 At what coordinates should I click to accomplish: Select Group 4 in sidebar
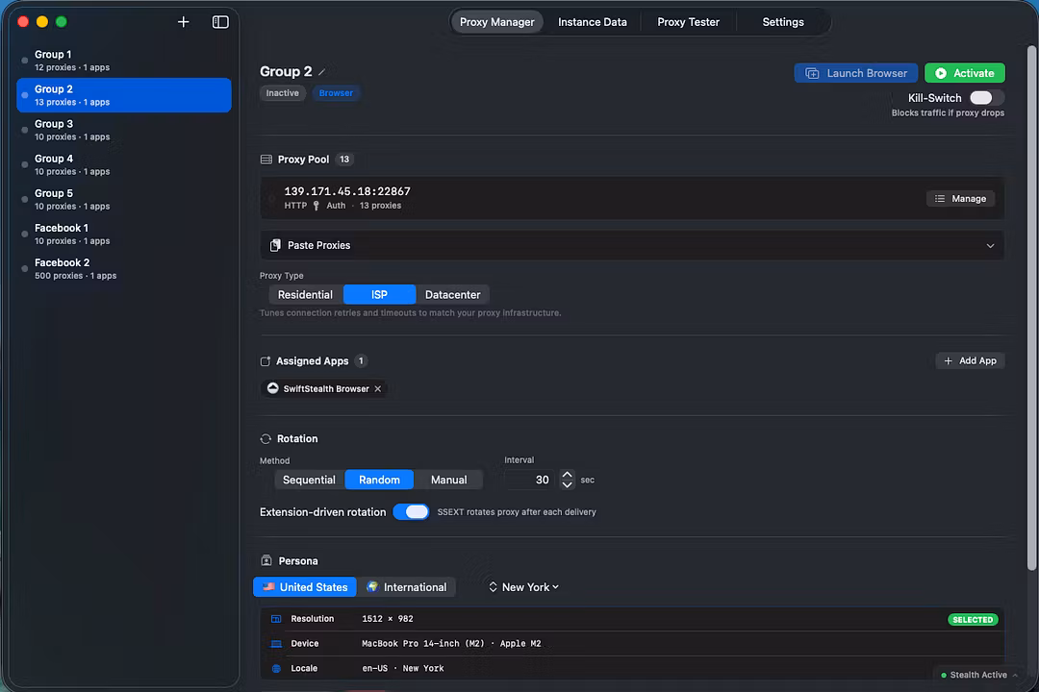pos(124,165)
